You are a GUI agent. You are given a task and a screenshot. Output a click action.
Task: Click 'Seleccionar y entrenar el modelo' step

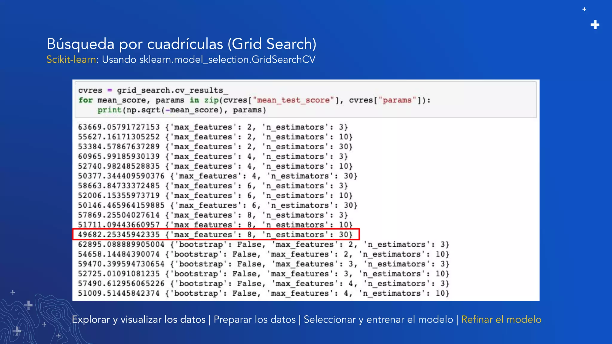coord(378,320)
